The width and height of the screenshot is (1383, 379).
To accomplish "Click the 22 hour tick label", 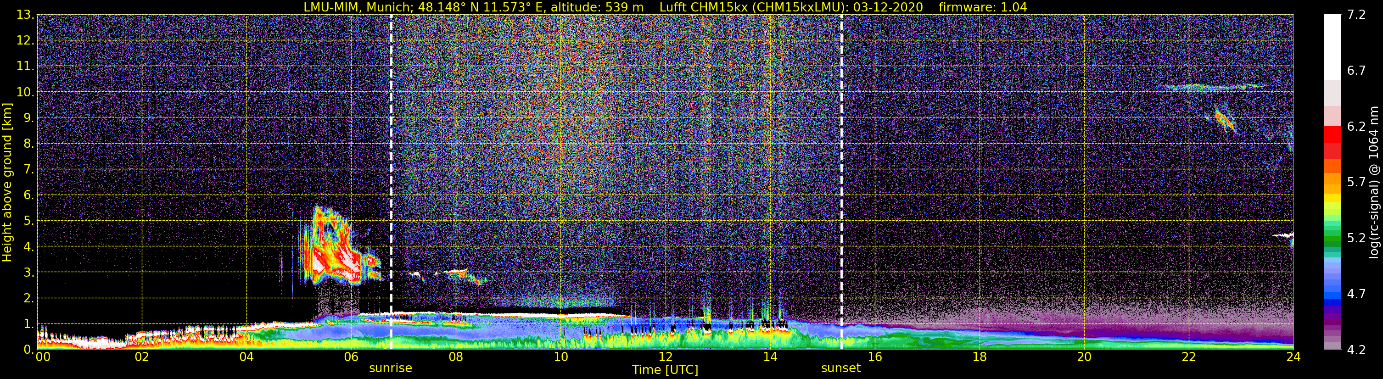I will click(x=1189, y=357).
